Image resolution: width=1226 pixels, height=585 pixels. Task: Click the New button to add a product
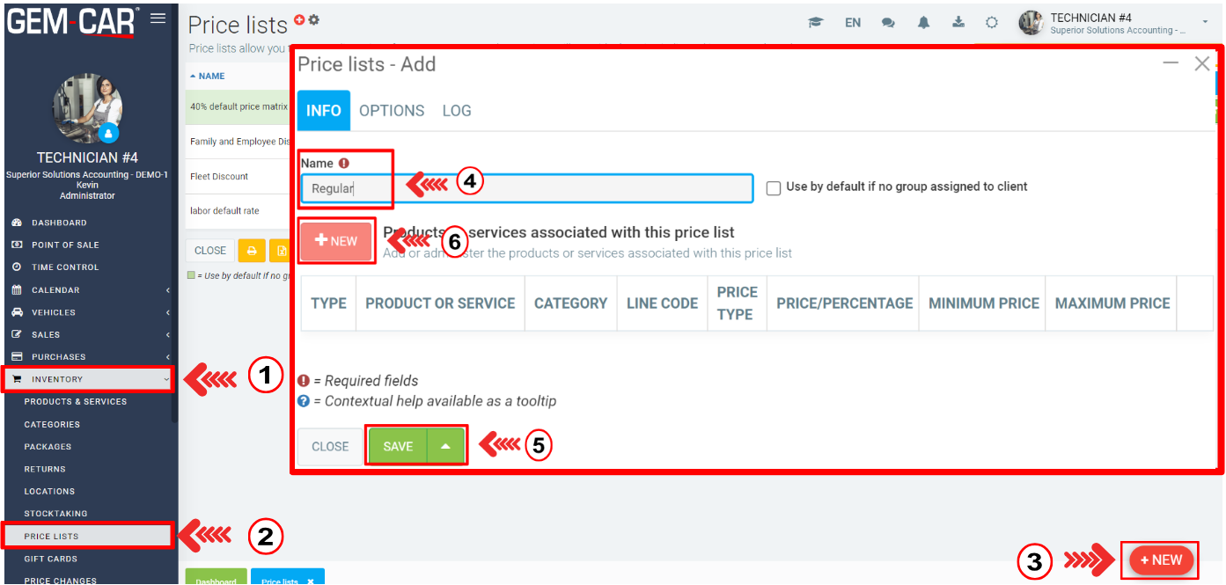(336, 241)
